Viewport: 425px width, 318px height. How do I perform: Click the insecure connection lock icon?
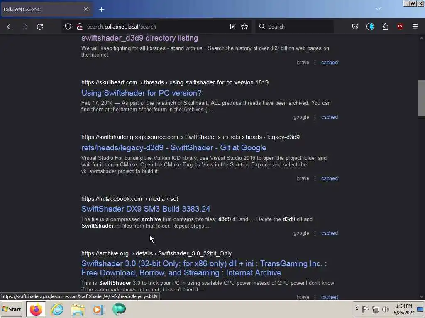(x=79, y=26)
